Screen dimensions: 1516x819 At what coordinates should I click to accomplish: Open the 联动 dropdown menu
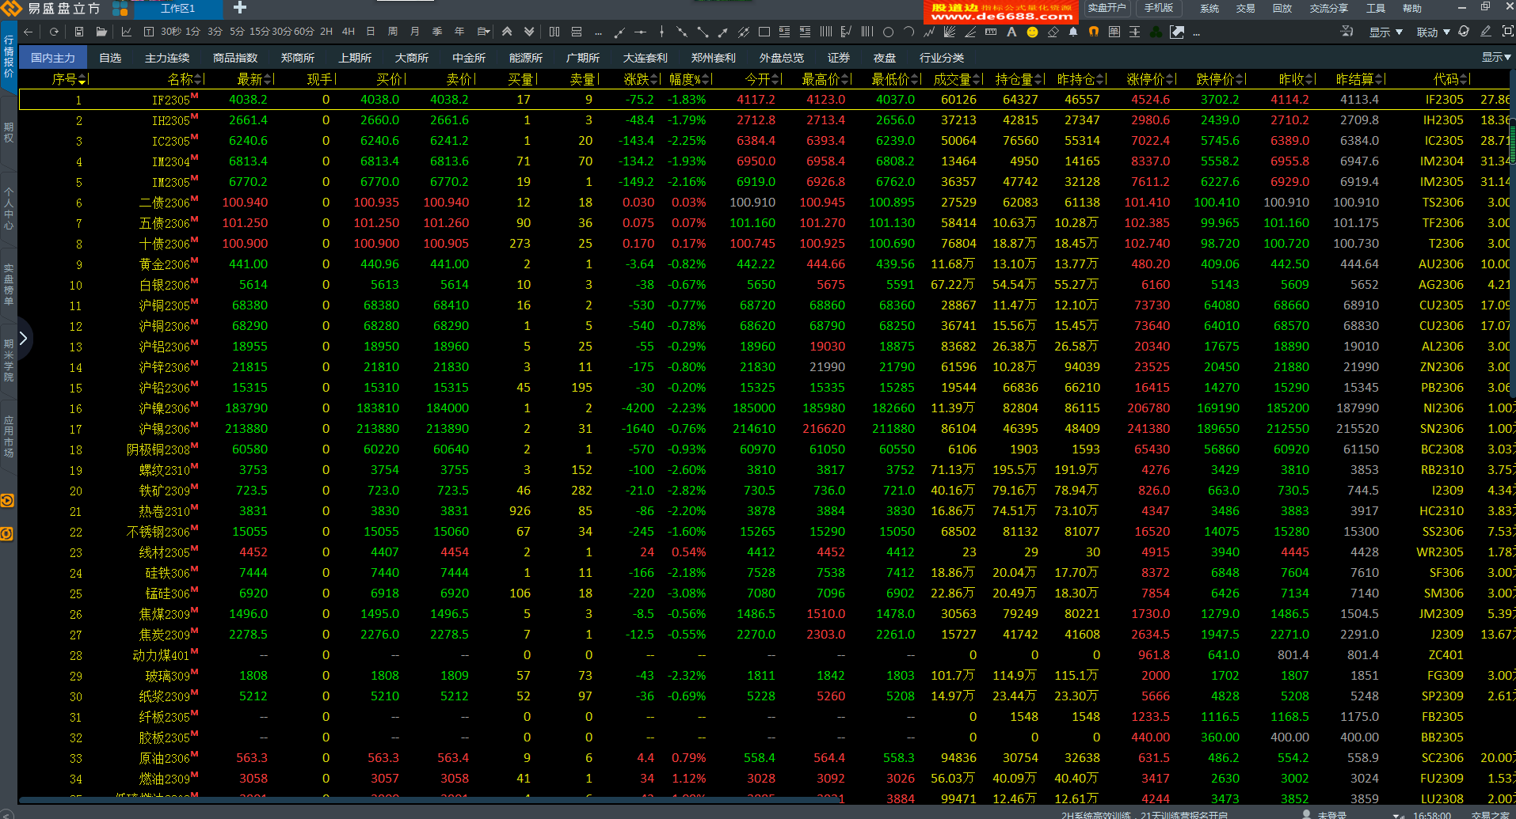[x=1433, y=32]
